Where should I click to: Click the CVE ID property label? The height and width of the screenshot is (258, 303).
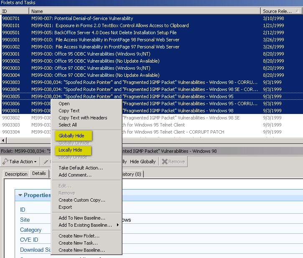(x=29, y=240)
